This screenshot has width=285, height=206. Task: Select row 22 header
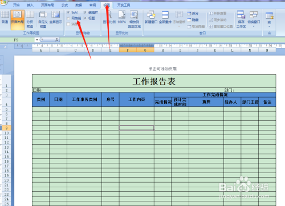click(6, 190)
